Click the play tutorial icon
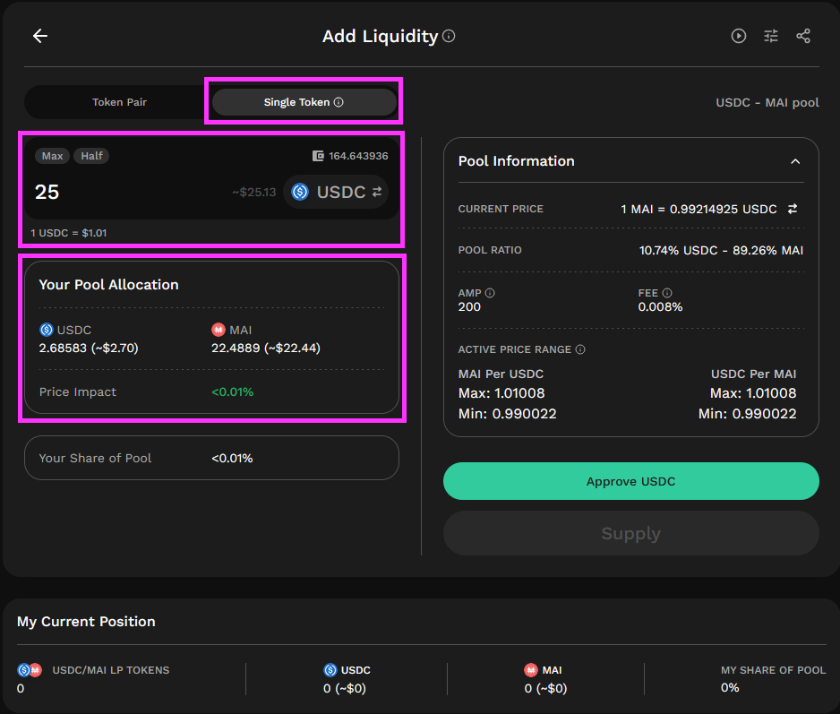840x714 pixels. [x=738, y=36]
